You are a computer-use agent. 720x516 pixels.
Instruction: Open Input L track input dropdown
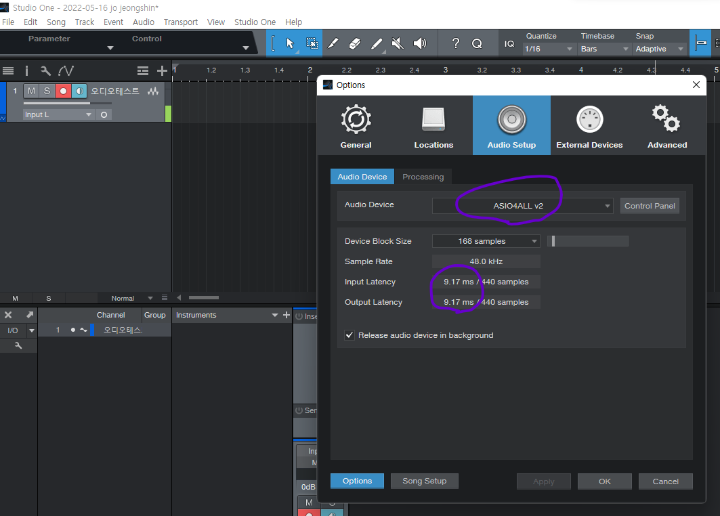(x=59, y=114)
